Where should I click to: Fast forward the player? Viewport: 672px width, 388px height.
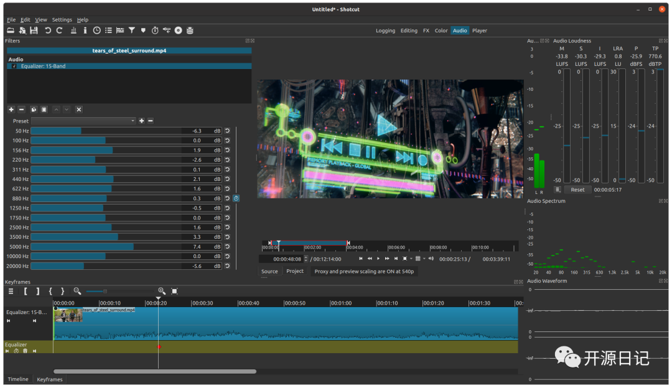click(x=387, y=259)
